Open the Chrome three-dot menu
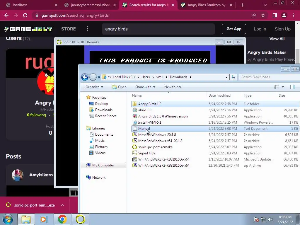Viewport: 300px width, 225px height. (x=294, y=15)
